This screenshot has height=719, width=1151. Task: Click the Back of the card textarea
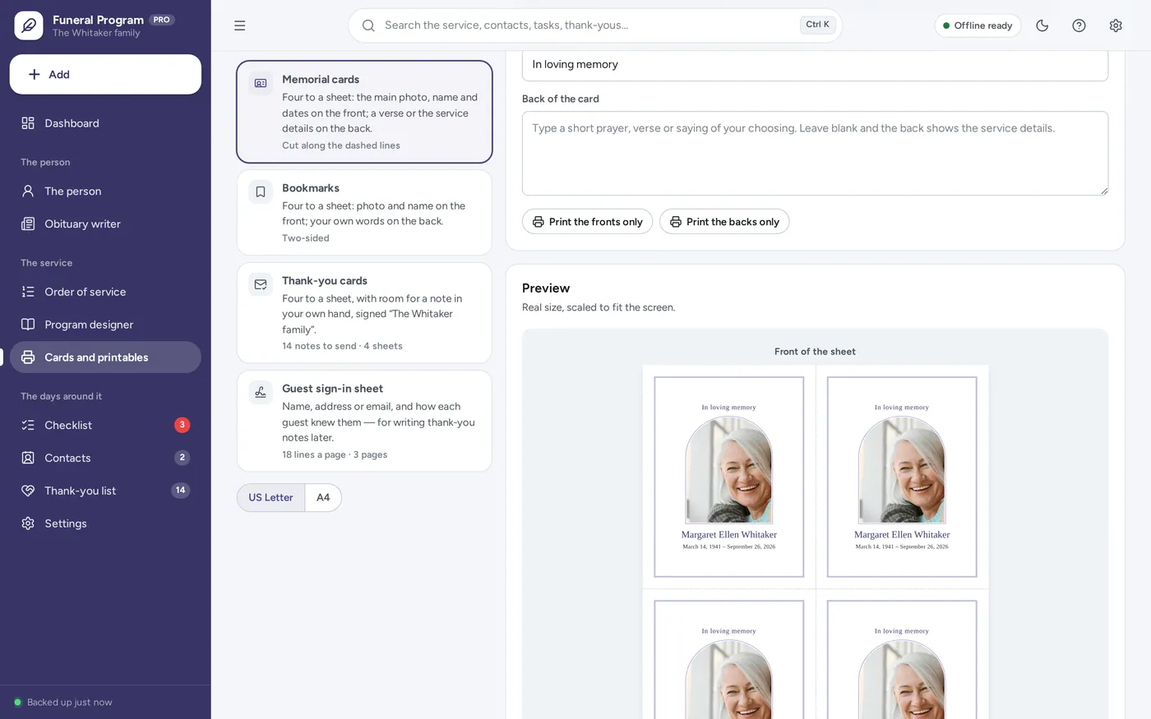coord(815,154)
